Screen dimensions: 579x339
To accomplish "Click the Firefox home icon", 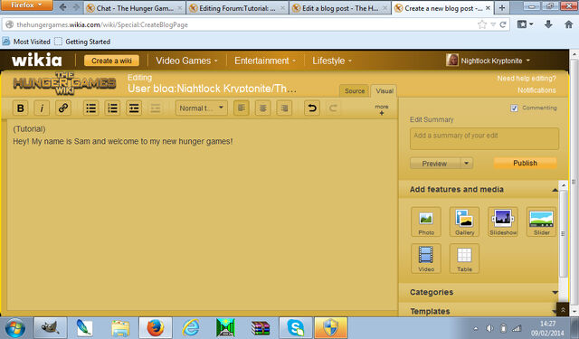I will coord(569,24).
